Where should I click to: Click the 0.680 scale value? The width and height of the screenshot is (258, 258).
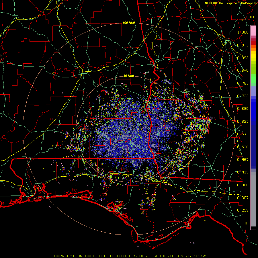[x=243, y=109]
